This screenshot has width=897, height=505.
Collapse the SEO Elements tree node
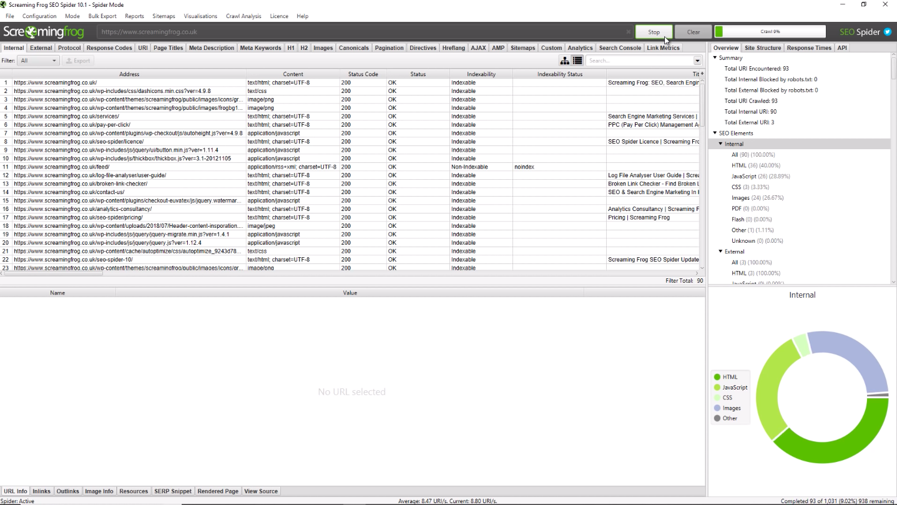point(715,133)
